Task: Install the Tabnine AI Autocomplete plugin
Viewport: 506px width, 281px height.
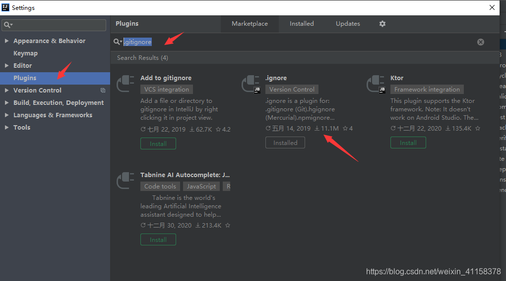Action: pos(158,240)
